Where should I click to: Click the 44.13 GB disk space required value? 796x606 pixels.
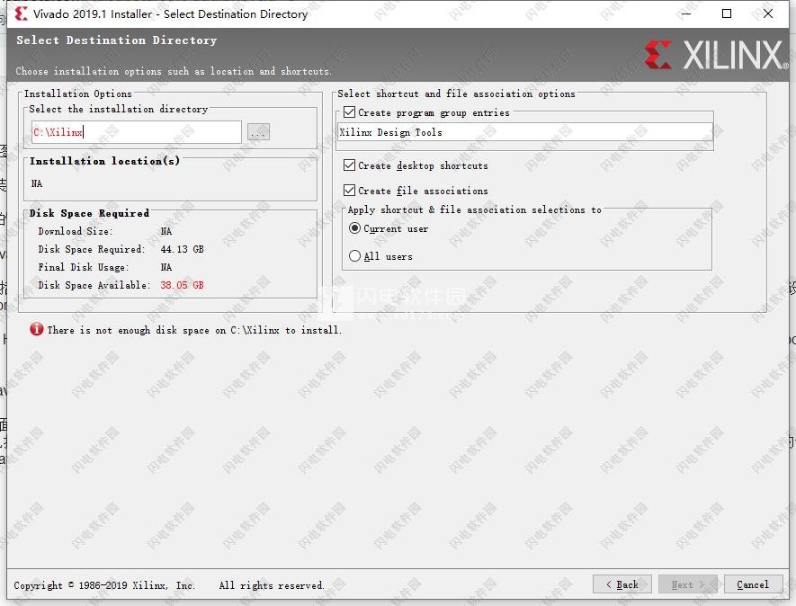tap(182, 249)
